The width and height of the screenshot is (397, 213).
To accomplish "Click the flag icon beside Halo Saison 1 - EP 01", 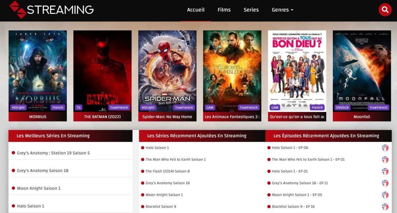I will click(x=385, y=171).
